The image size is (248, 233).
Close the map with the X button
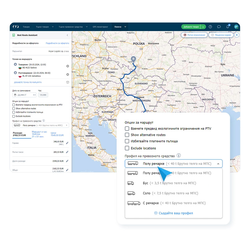tap(237, 35)
